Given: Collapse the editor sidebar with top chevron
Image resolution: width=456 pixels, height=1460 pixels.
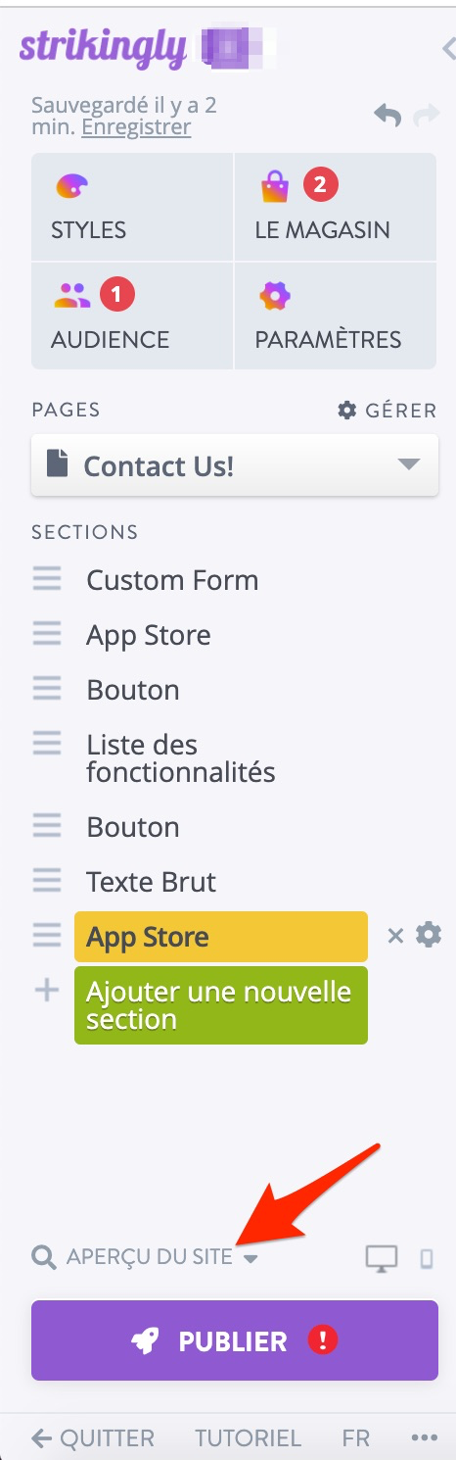Looking at the screenshot, I should 448,47.
